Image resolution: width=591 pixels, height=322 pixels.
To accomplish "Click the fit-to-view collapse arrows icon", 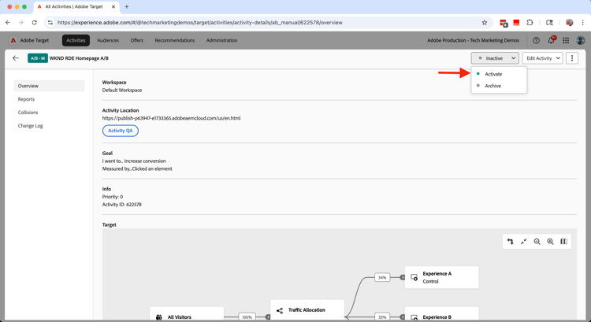I will (x=523, y=242).
